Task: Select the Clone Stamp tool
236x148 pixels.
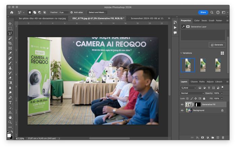Action: [x=10, y=68]
